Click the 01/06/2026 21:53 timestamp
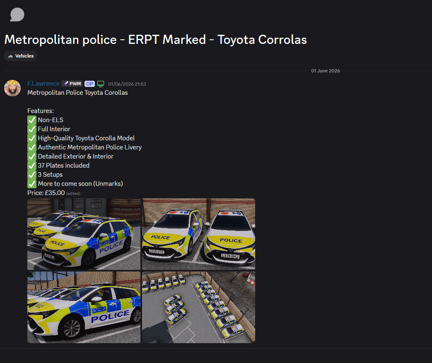432x363 pixels. 127,84
